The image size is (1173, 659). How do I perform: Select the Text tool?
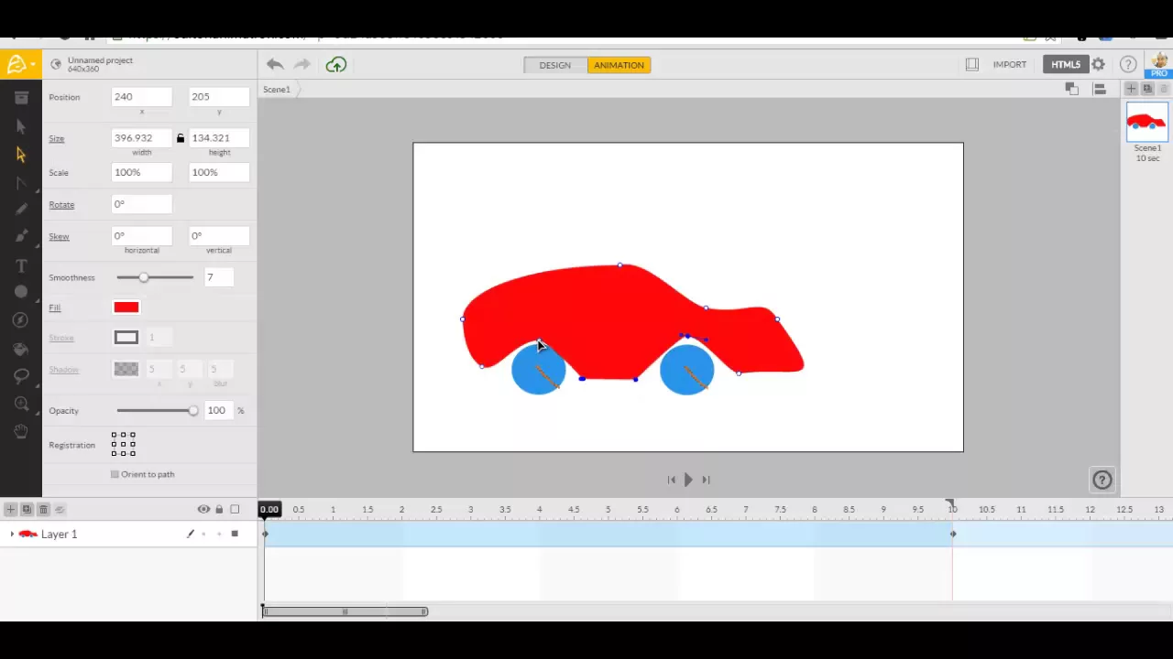click(21, 265)
